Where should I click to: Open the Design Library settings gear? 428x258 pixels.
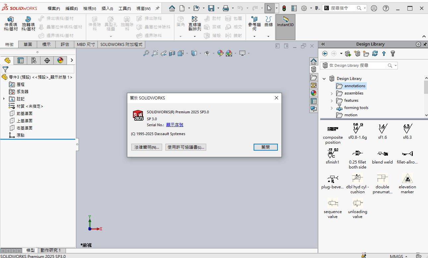(x=418, y=44)
